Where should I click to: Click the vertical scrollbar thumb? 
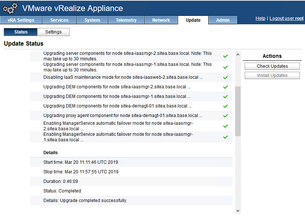click(238, 111)
